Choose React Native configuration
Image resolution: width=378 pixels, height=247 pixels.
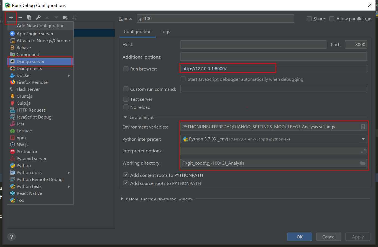pos(40,193)
